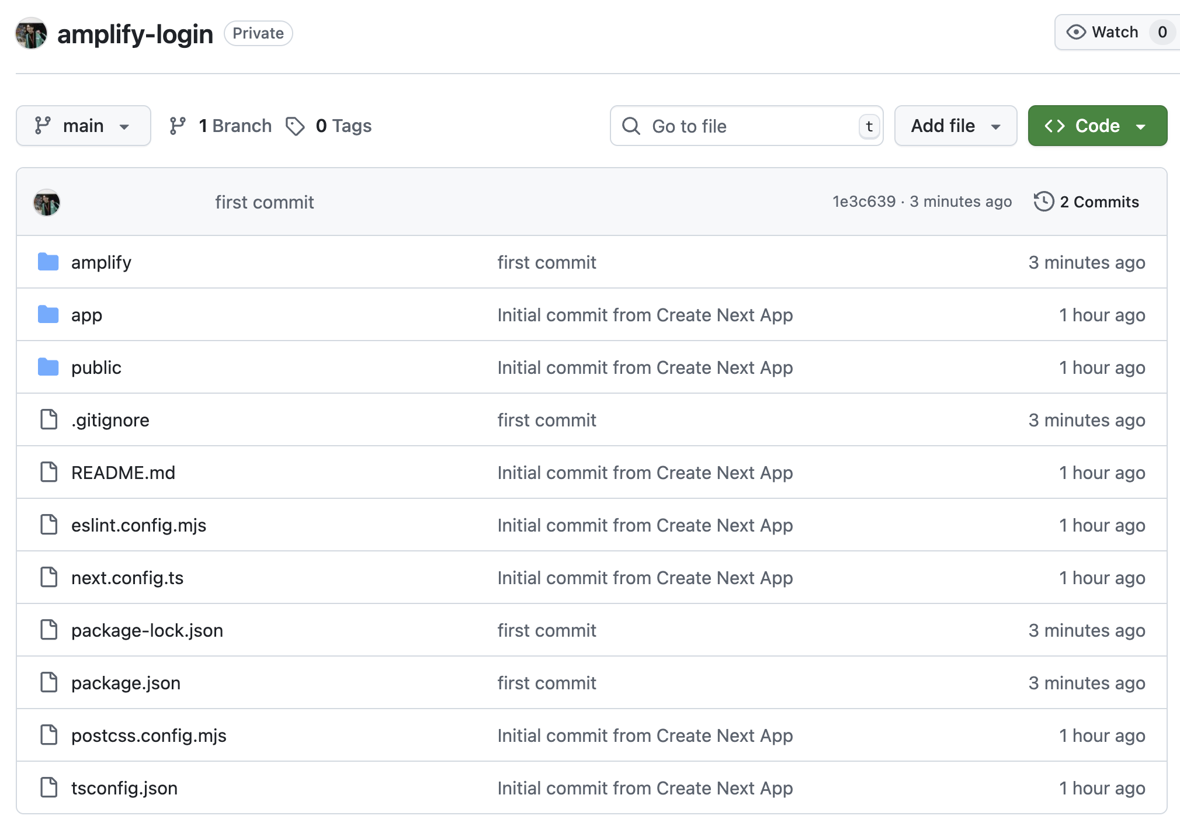
Task: Open the 0 Tags page
Action: (343, 126)
